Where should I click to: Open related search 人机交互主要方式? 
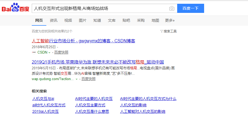(x=90, y=105)
